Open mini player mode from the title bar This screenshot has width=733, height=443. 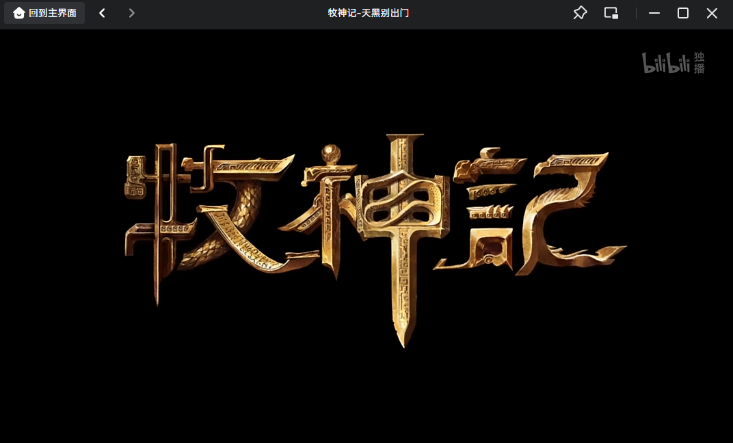click(x=611, y=12)
